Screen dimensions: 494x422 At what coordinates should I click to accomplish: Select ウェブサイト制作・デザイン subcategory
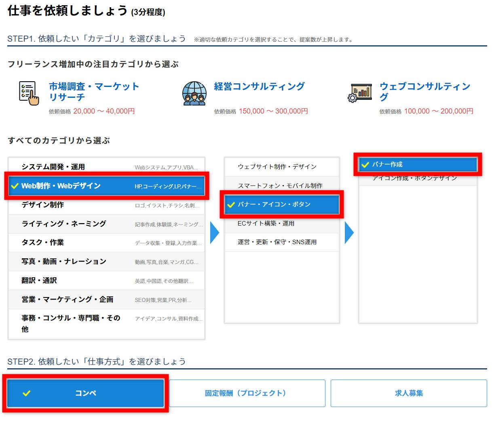tap(277, 167)
